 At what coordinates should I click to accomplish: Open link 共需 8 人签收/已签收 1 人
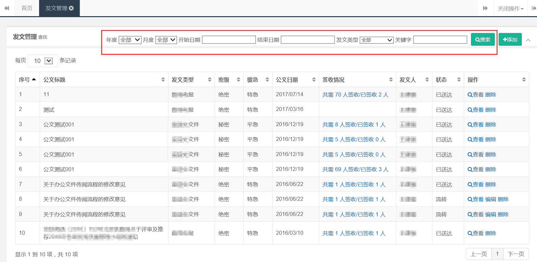click(354, 124)
